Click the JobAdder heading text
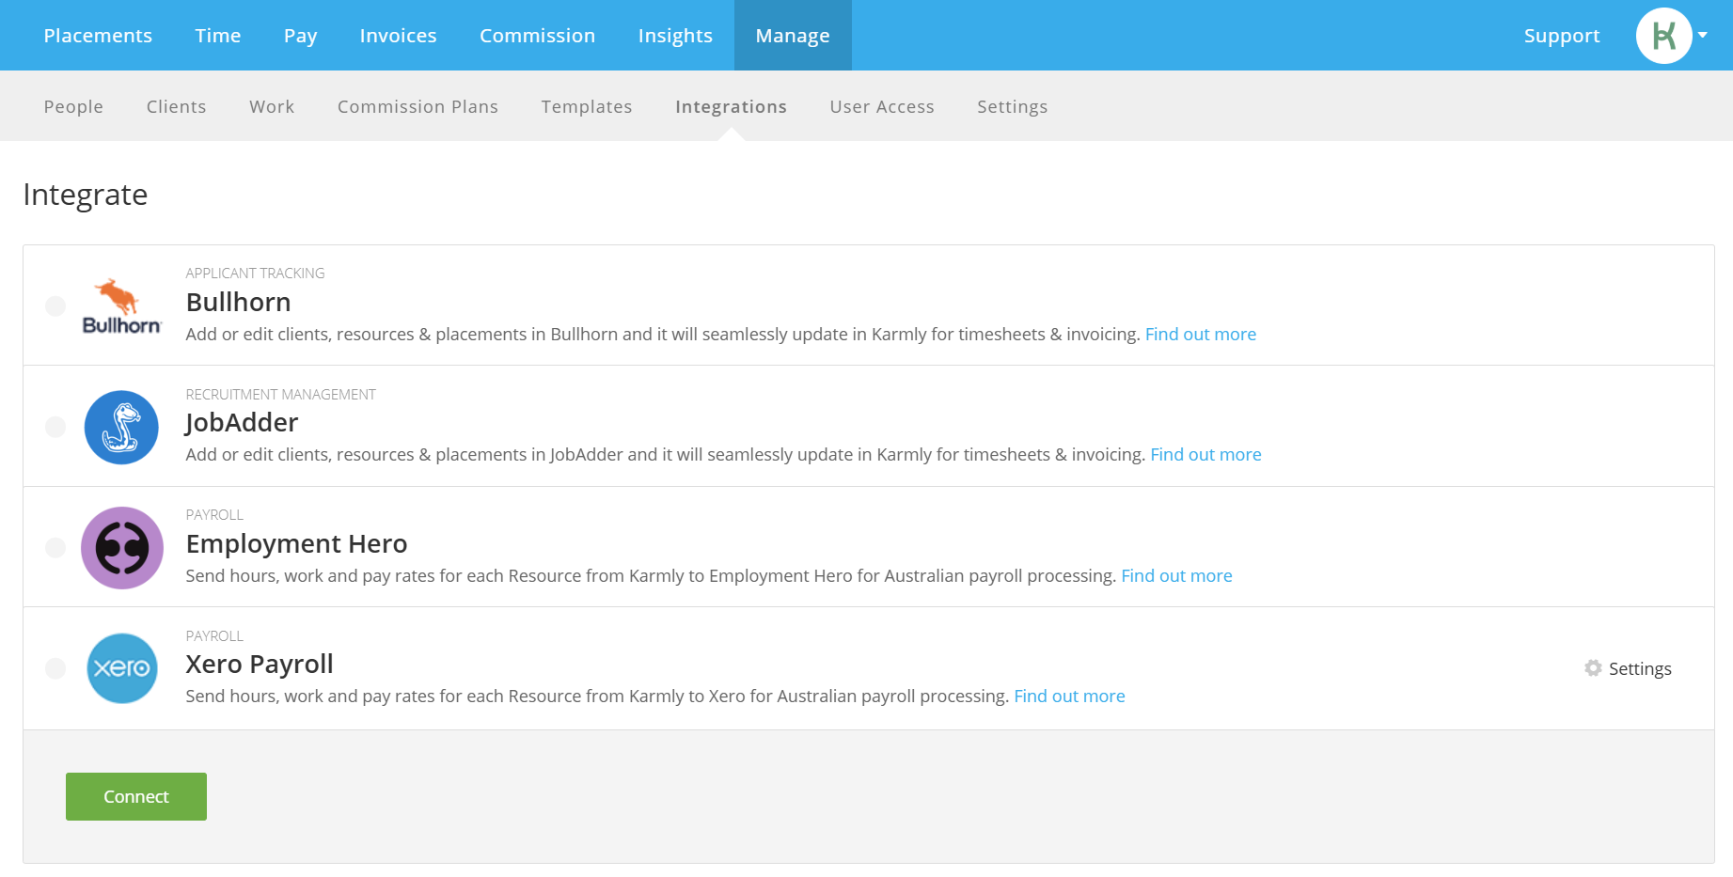This screenshot has height=877, width=1733. tap(241, 422)
